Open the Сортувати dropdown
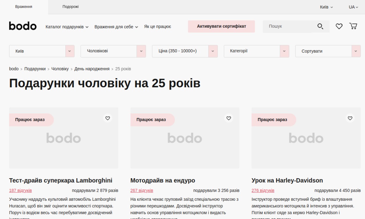 [328, 51]
